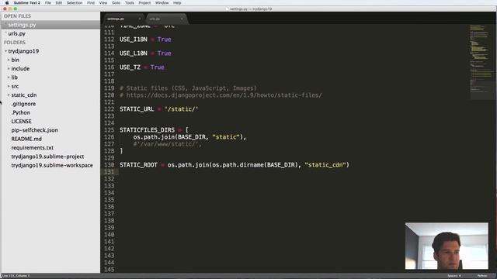Open the Spaces indentation selector in status bar
497x279 pixels.
point(454,276)
